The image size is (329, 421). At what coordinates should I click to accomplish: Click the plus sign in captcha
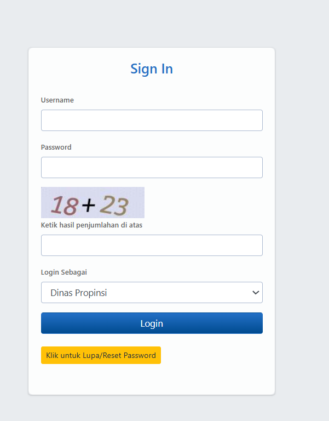tap(88, 205)
